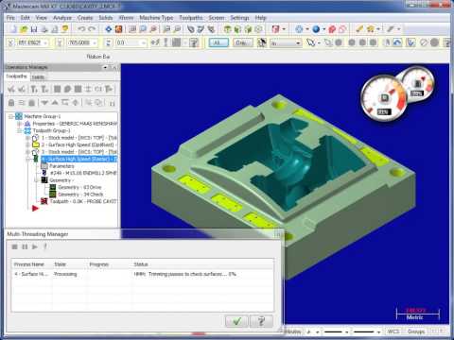
Task: Collapse the Geometry node under operation 4
Action: click(36, 180)
